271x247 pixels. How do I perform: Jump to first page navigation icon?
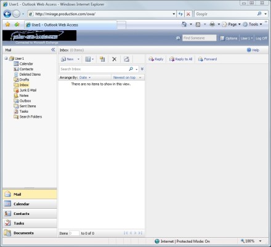coord(126,233)
